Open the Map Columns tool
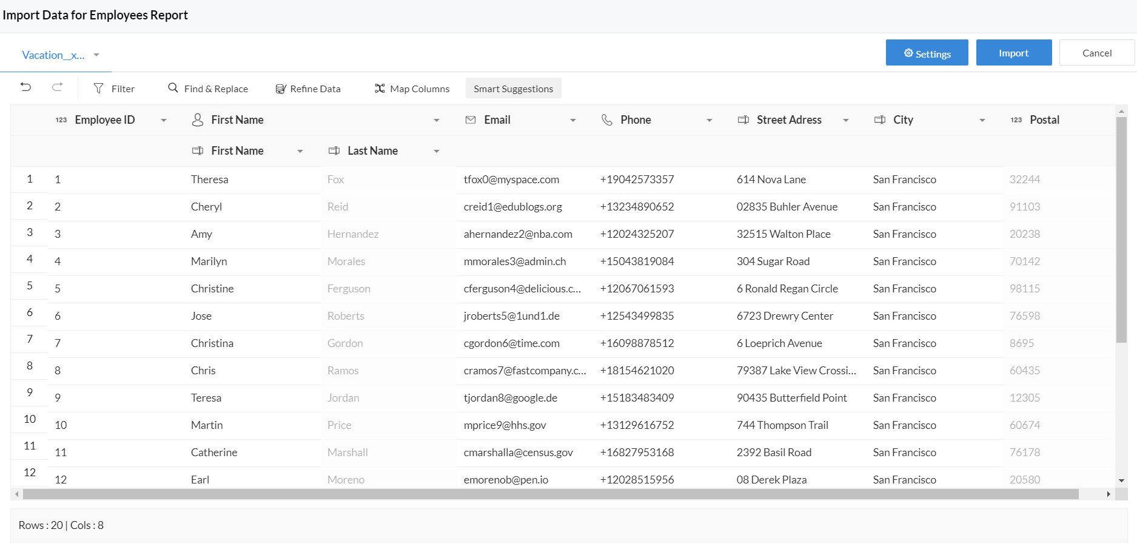Screen dimensions: 1137x549 point(412,89)
